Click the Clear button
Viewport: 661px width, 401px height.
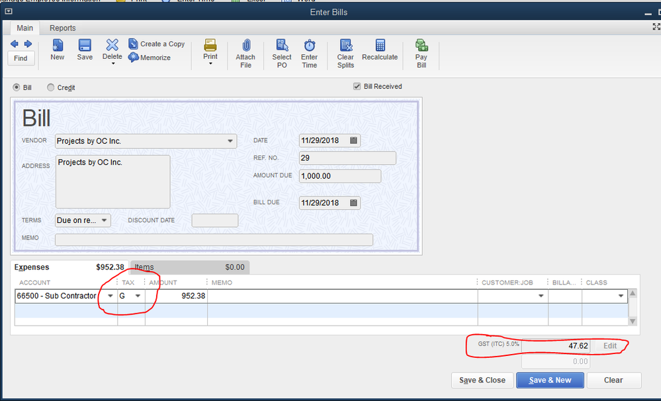[613, 380]
